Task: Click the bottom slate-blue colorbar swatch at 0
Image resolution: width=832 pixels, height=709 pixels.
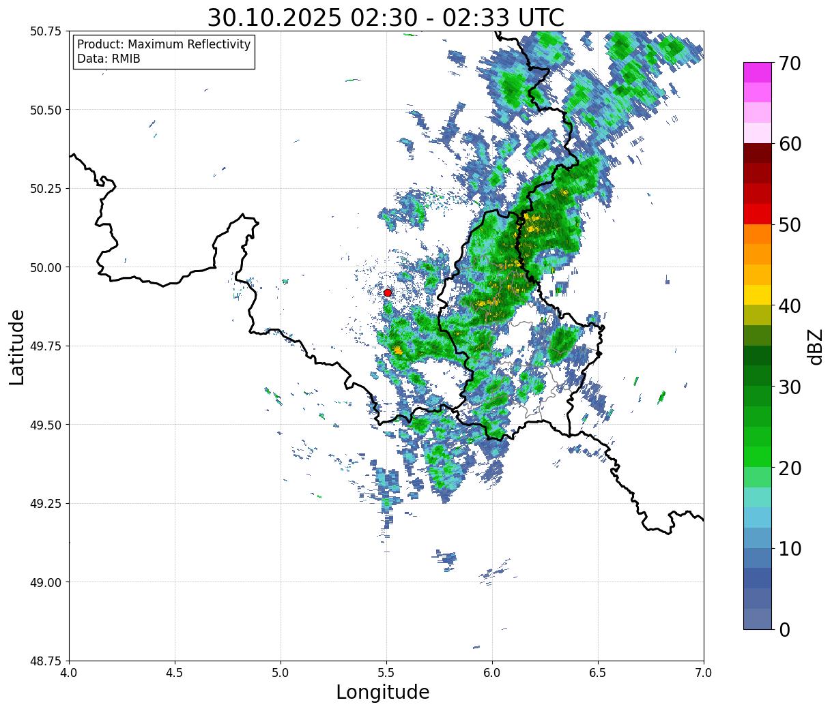Action: 758,618
